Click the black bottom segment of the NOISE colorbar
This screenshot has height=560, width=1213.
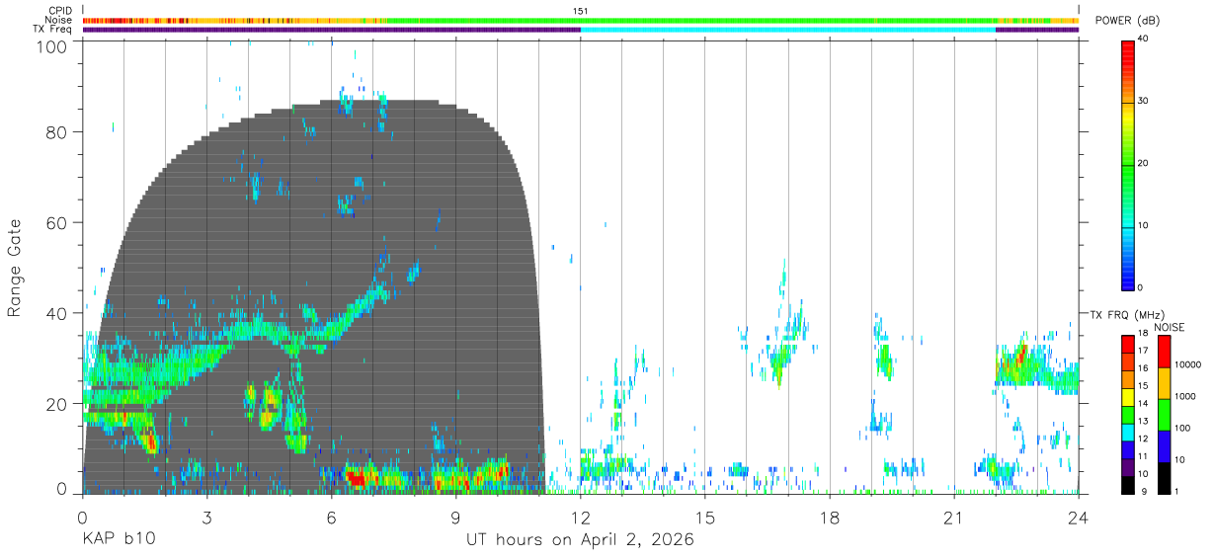pos(1165,476)
